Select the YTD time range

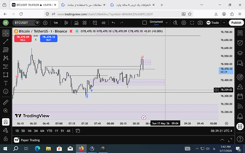pyautogui.click(x=49, y=131)
